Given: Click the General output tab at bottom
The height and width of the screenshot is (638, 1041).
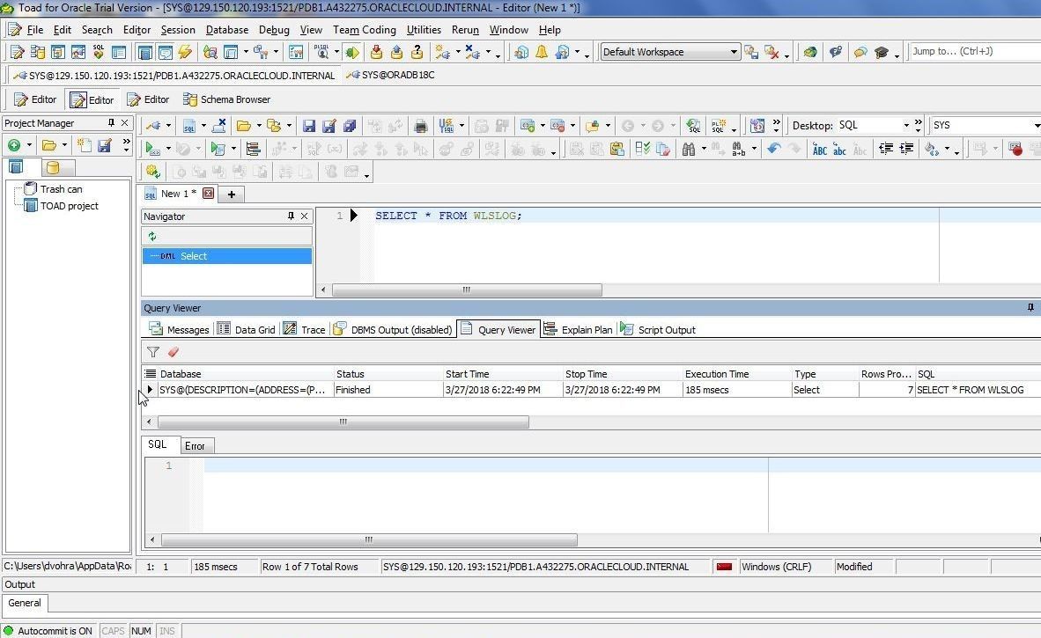Looking at the screenshot, I should pyautogui.click(x=25, y=603).
